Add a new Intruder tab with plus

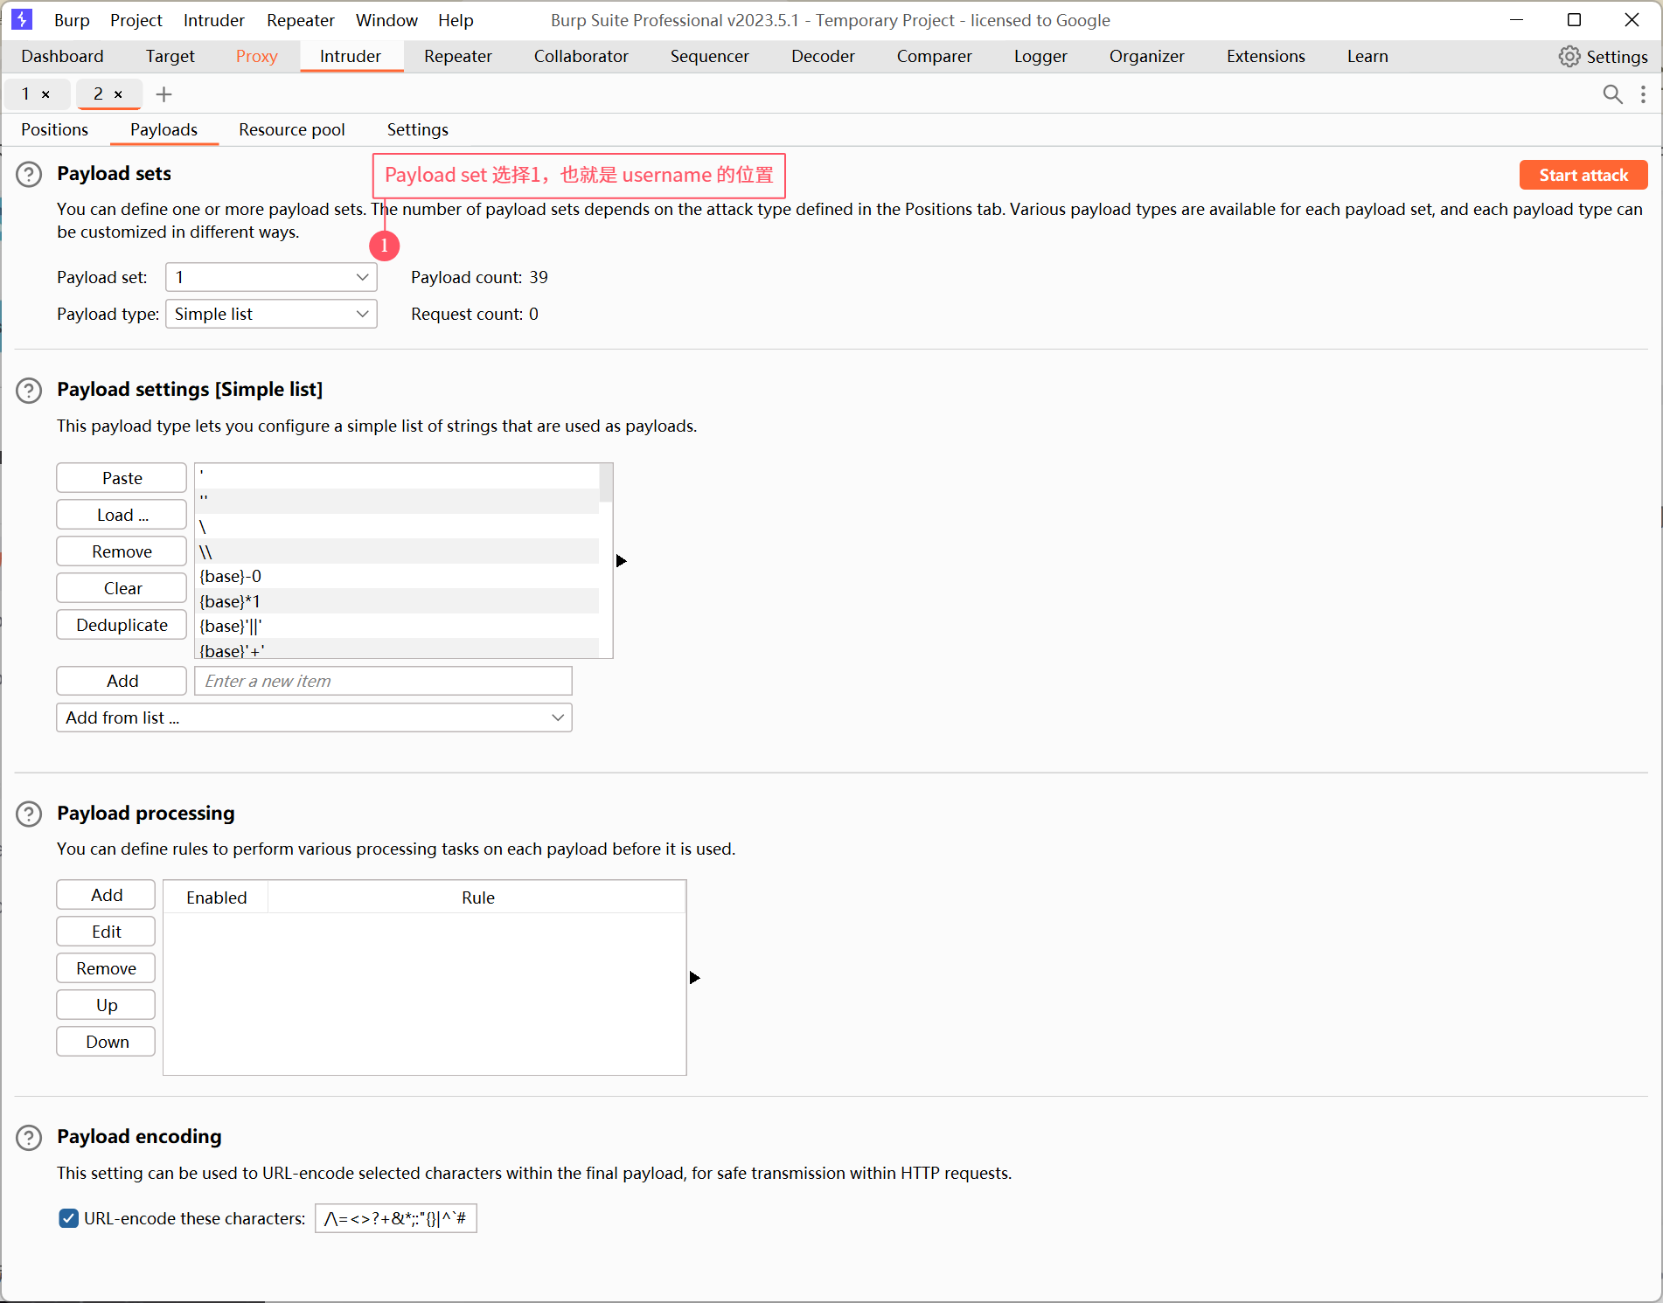[x=164, y=94]
